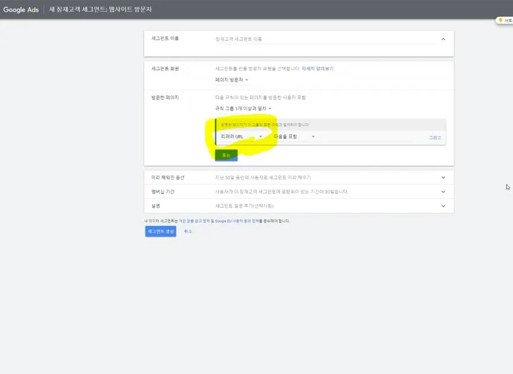Click the Google Ads logo
Screen dimensions: 513x374
pyautogui.click(x=21, y=9)
